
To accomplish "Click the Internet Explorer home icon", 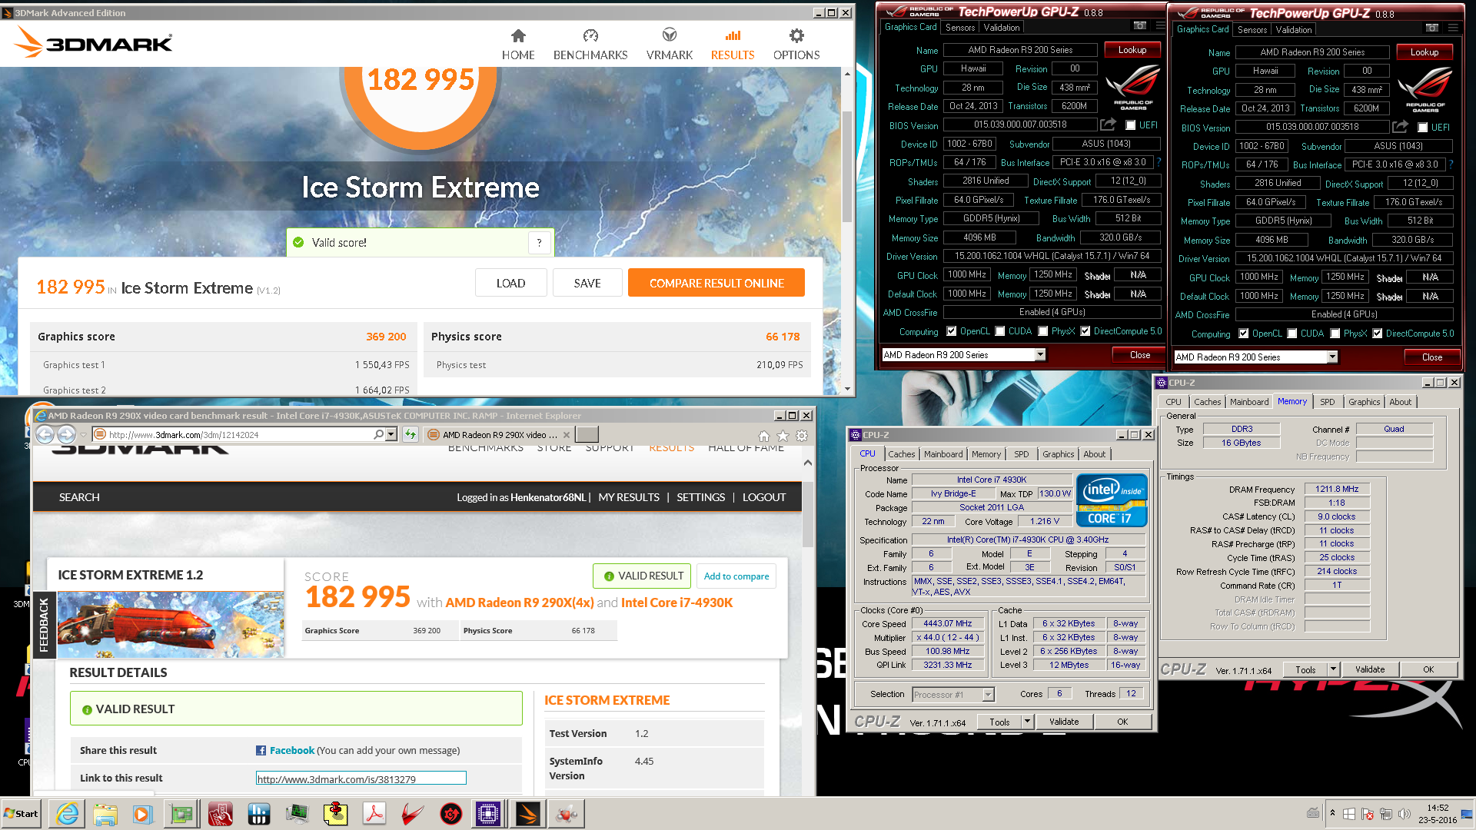I will click(763, 436).
